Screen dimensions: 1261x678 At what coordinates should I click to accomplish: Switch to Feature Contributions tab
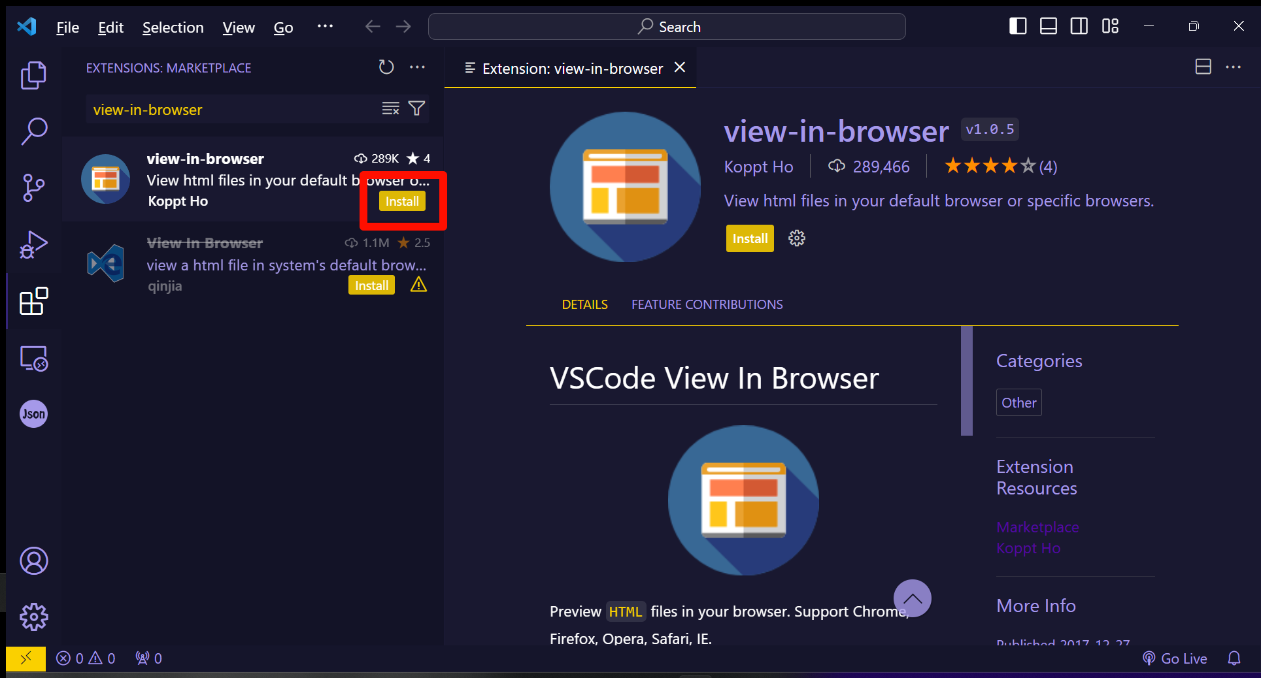point(707,304)
